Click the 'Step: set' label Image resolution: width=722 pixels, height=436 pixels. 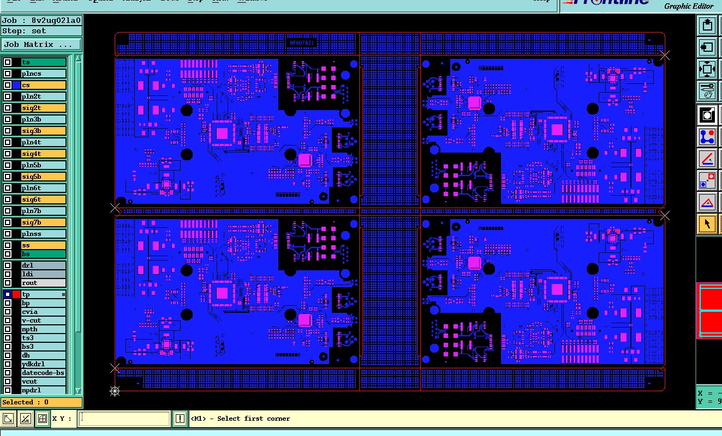(41, 31)
